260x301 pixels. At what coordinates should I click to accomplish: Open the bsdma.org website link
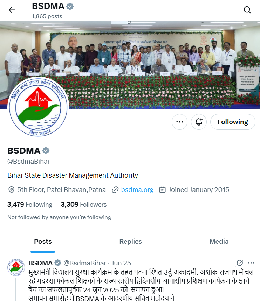[x=137, y=190]
